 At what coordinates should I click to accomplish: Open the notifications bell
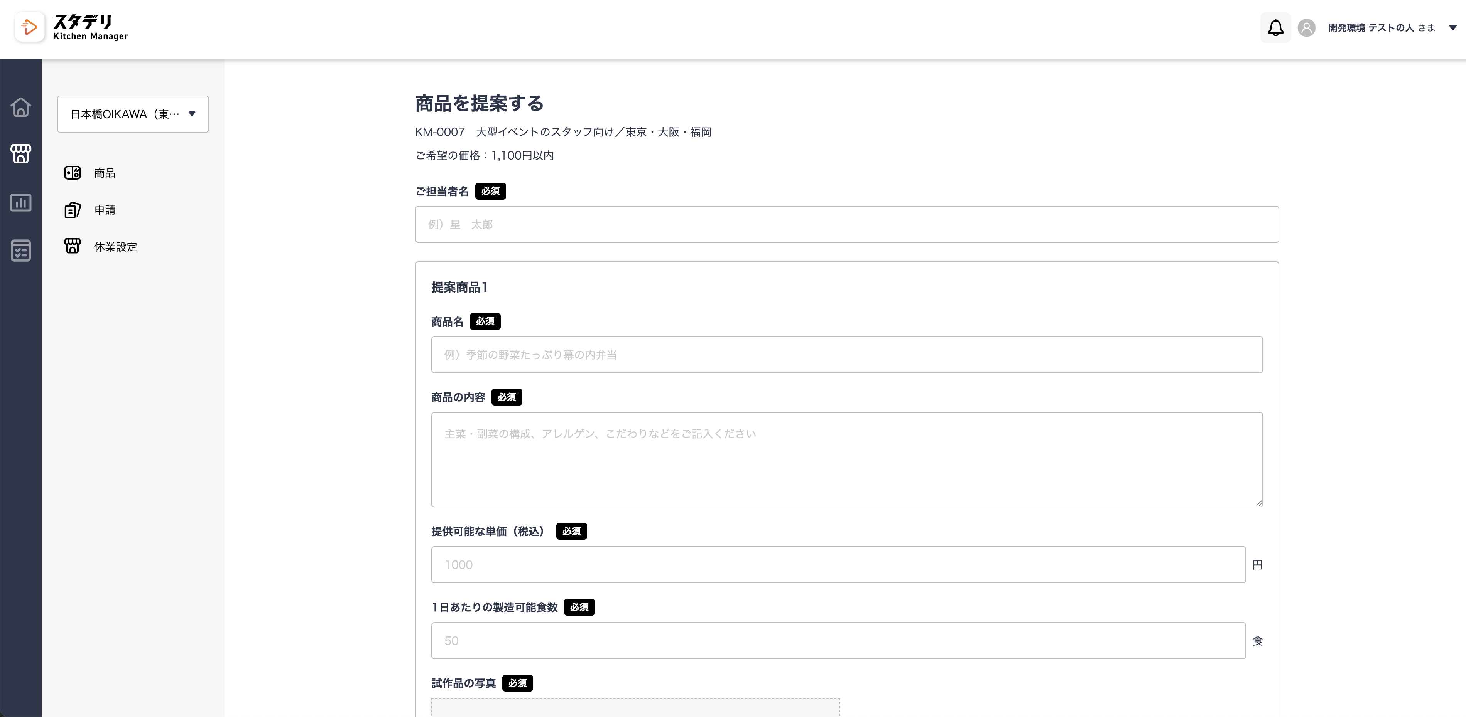pyautogui.click(x=1275, y=27)
